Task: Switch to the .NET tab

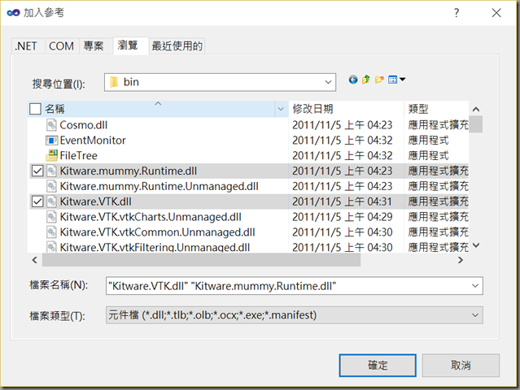Action: [26, 46]
